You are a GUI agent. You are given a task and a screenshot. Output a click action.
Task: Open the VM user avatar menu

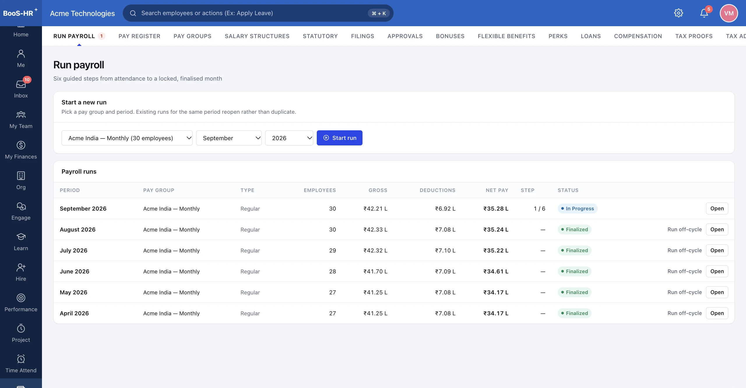729,13
